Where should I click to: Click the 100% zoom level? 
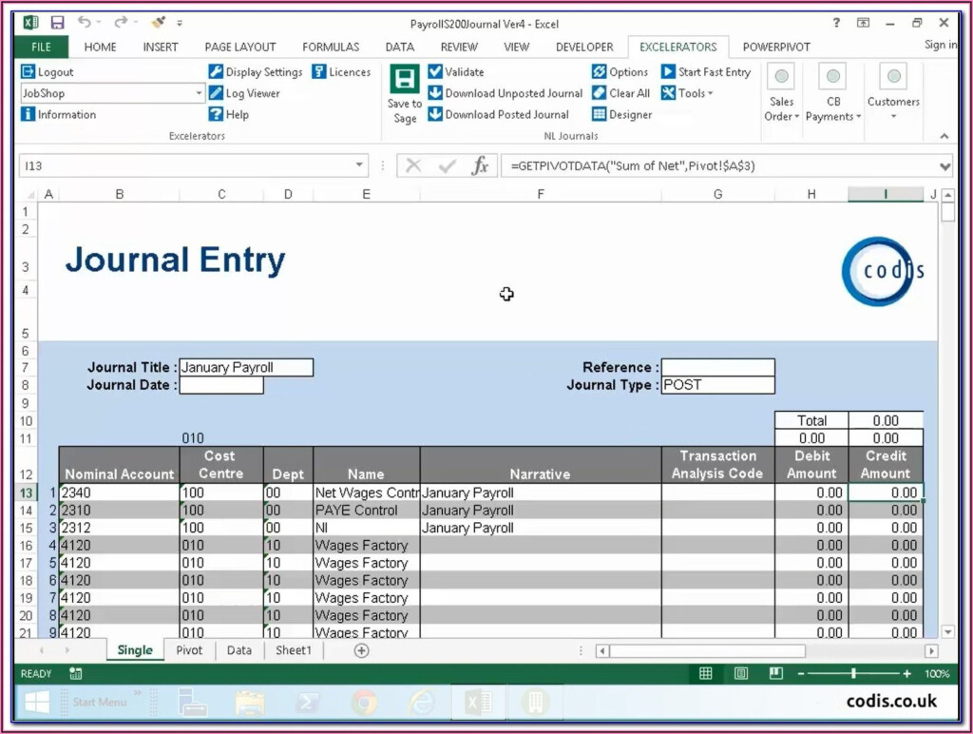pos(937,674)
